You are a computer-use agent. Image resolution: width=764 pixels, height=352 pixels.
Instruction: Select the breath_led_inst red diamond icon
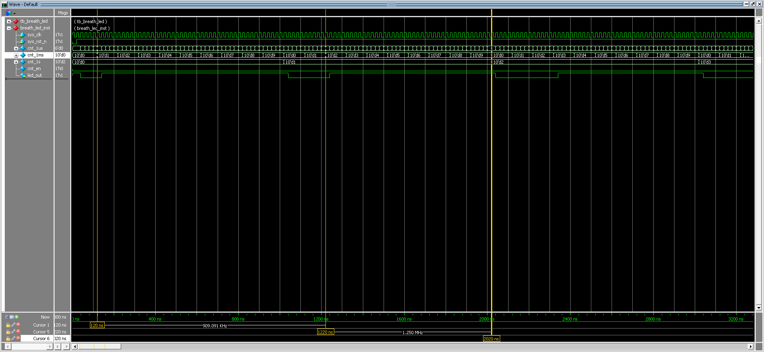tap(16, 28)
